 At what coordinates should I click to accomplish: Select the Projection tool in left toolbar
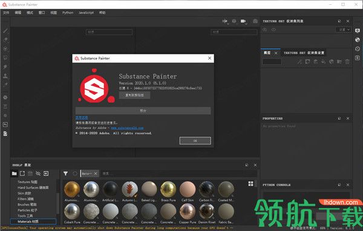point(5,49)
